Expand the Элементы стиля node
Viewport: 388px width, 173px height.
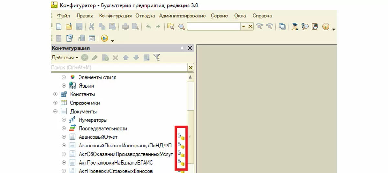tap(64, 77)
